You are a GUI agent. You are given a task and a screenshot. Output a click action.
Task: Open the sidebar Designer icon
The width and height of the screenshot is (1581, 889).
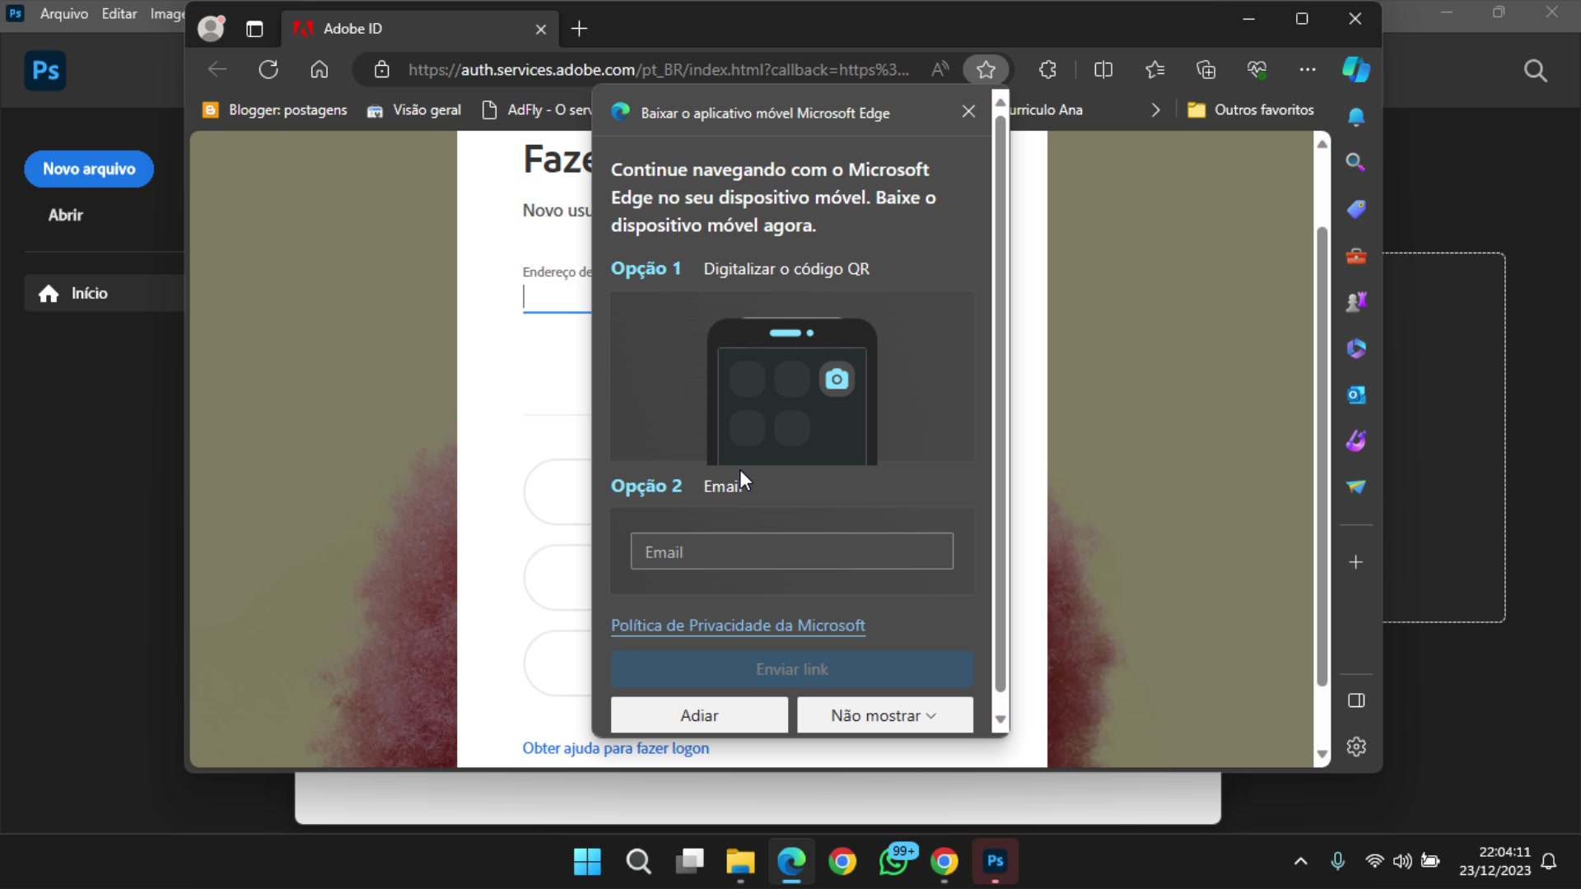point(1356,441)
